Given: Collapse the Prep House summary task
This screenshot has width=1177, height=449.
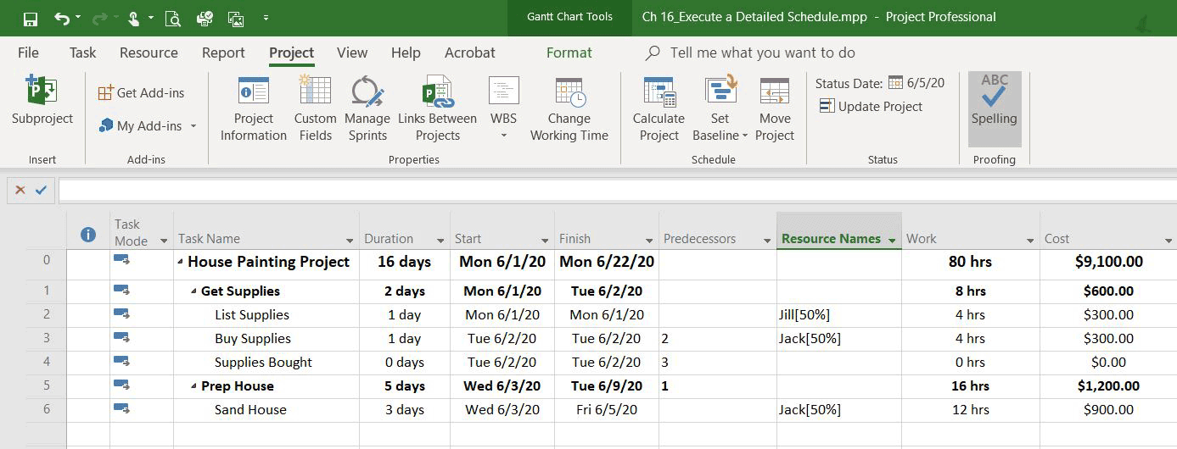Looking at the screenshot, I should 193,386.
